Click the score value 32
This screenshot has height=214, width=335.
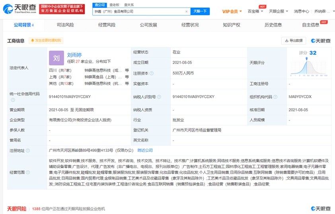tap(313, 53)
